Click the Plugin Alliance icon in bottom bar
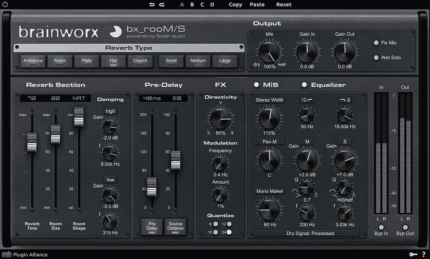 6,254
